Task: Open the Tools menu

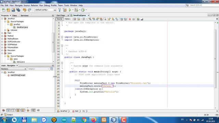Action: (x=66, y=5)
